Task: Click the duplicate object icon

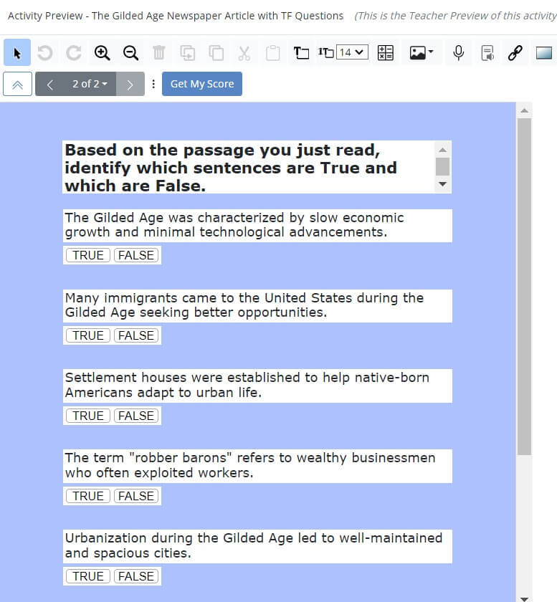Action: point(188,52)
